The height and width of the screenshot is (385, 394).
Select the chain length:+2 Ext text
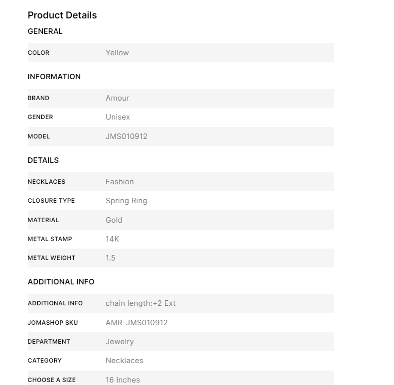(x=140, y=303)
